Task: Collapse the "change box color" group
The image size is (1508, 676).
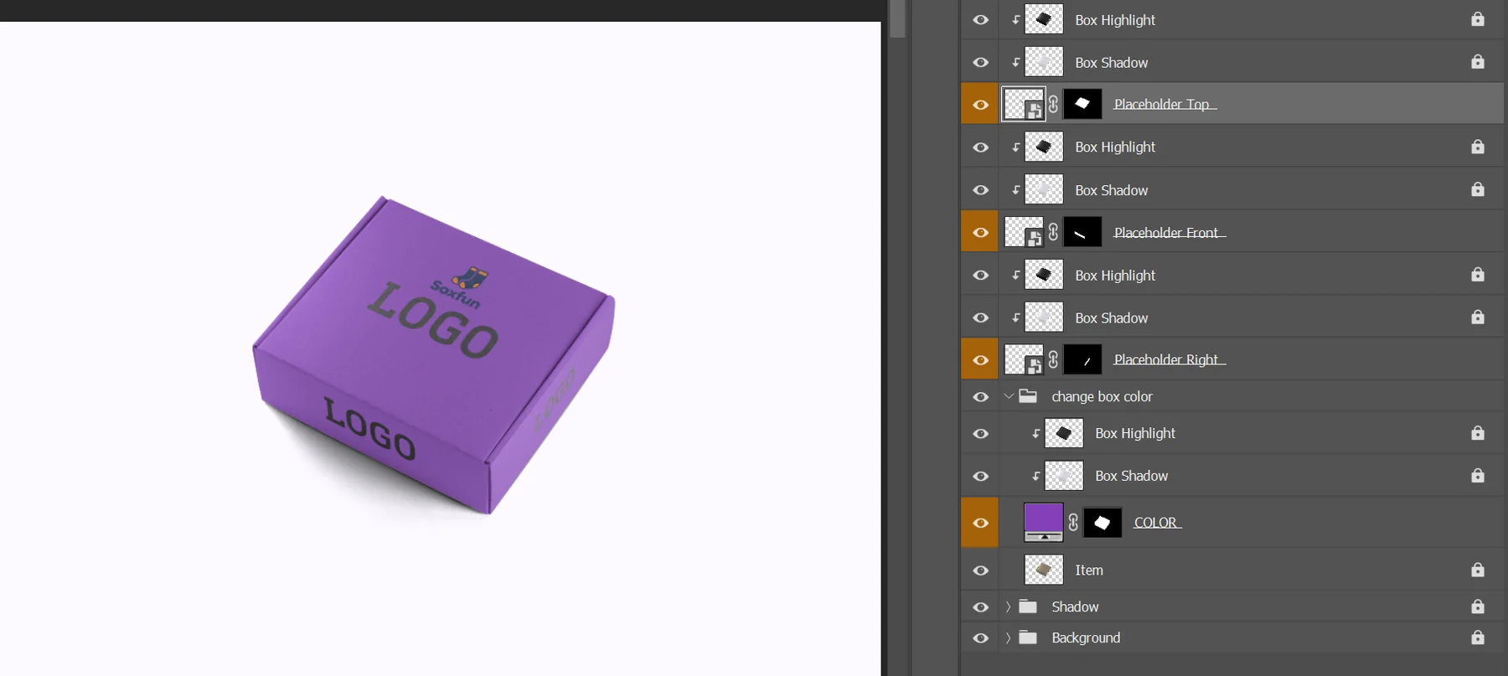Action: (x=1009, y=396)
